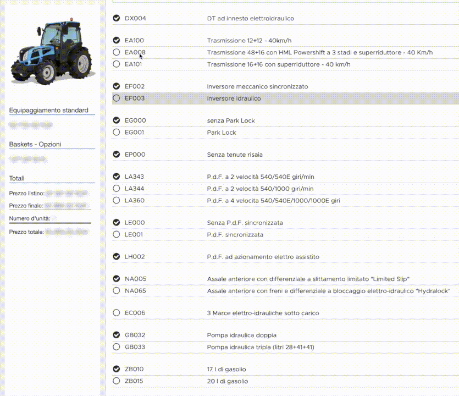The width and height of the screenshot is (459, 396).
Task: Choose ZB015 20 l di gasolio
Action: coord(116,381)
